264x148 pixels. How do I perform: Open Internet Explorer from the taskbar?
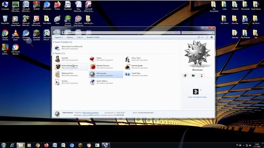click(x=12, y=145)
